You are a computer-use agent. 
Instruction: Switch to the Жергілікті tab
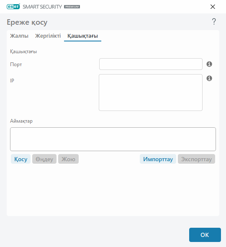[48, 36]
